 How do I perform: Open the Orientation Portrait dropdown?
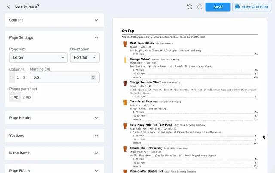point(85,57)
